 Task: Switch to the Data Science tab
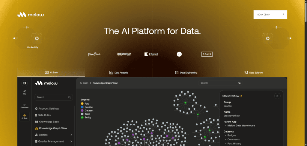[x=253, y=72]
